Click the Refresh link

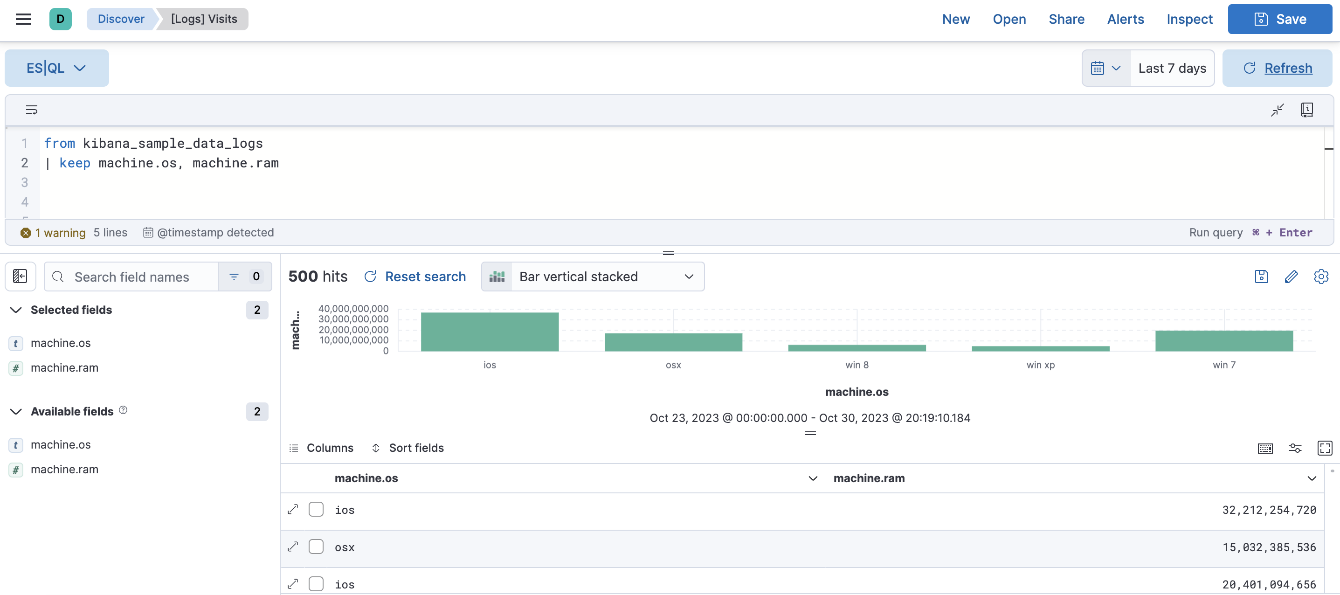1289,68
